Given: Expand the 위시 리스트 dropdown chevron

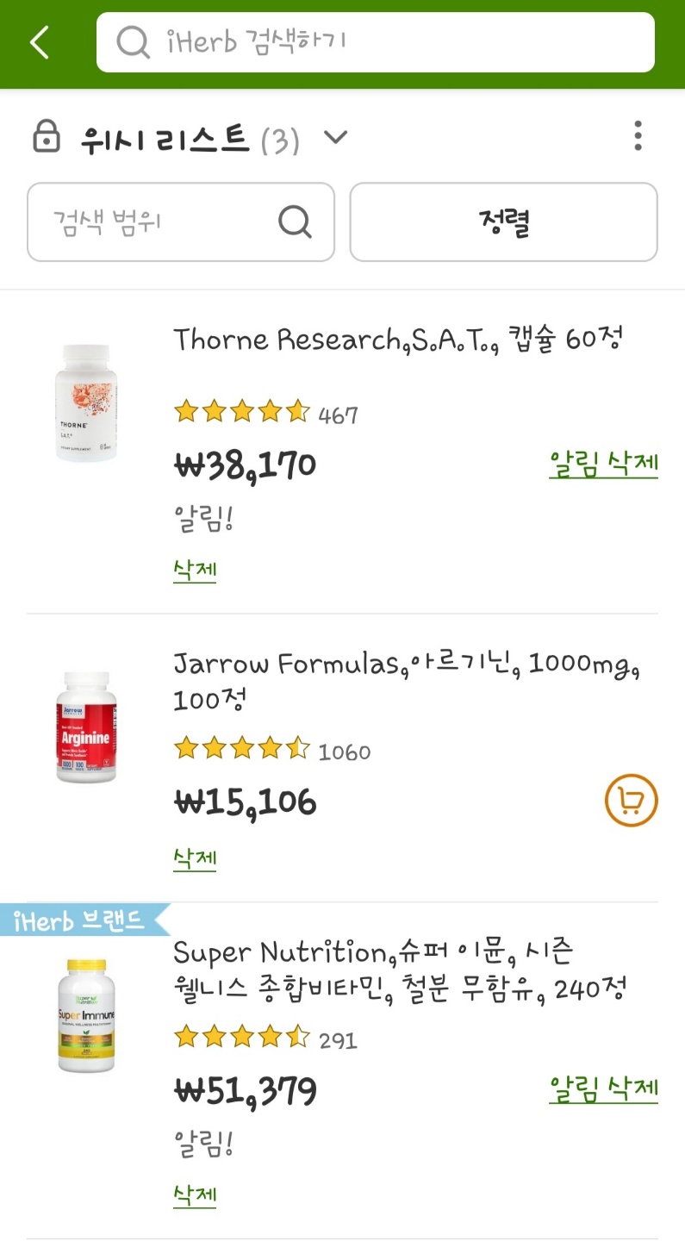Looking at the screenshot, I should pos(335,137).
